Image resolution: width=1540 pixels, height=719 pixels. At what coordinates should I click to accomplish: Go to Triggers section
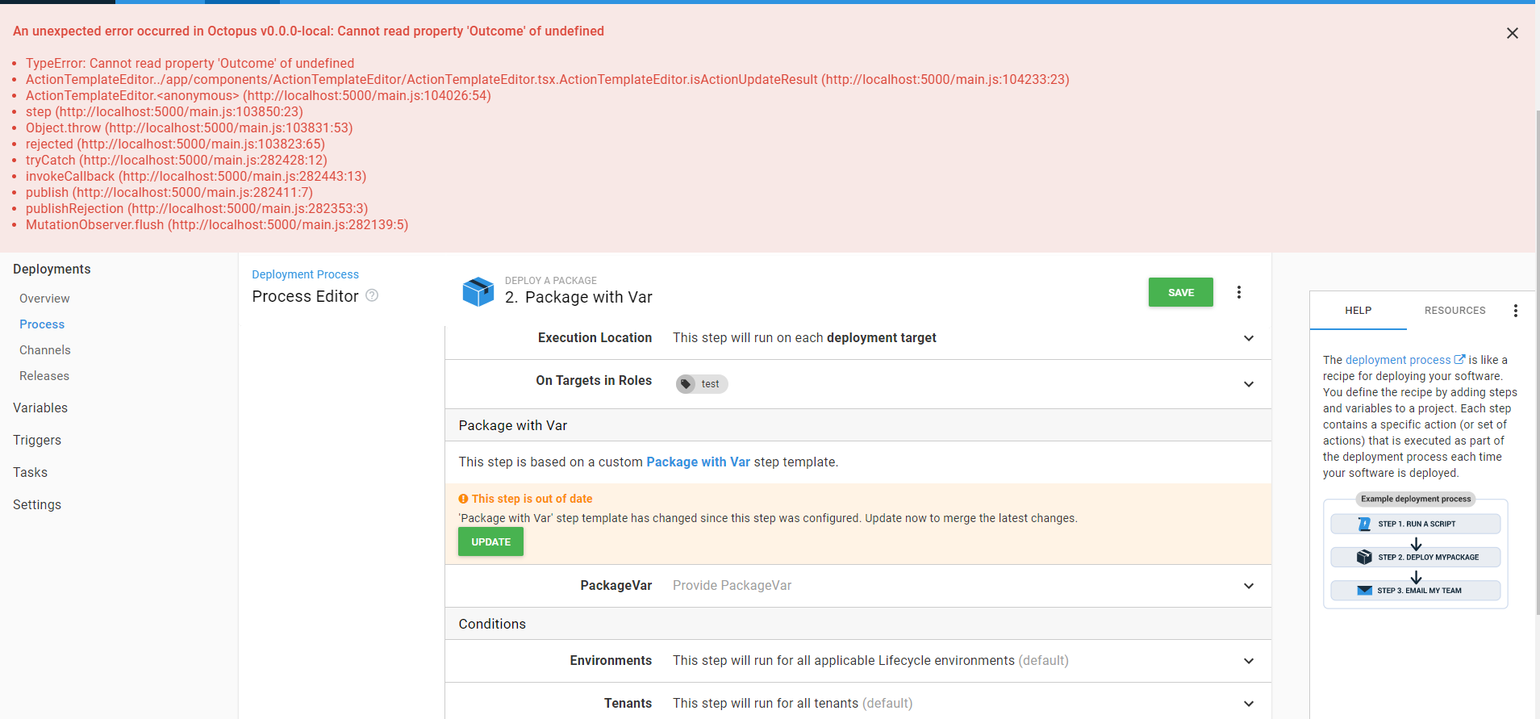point(37,441)
